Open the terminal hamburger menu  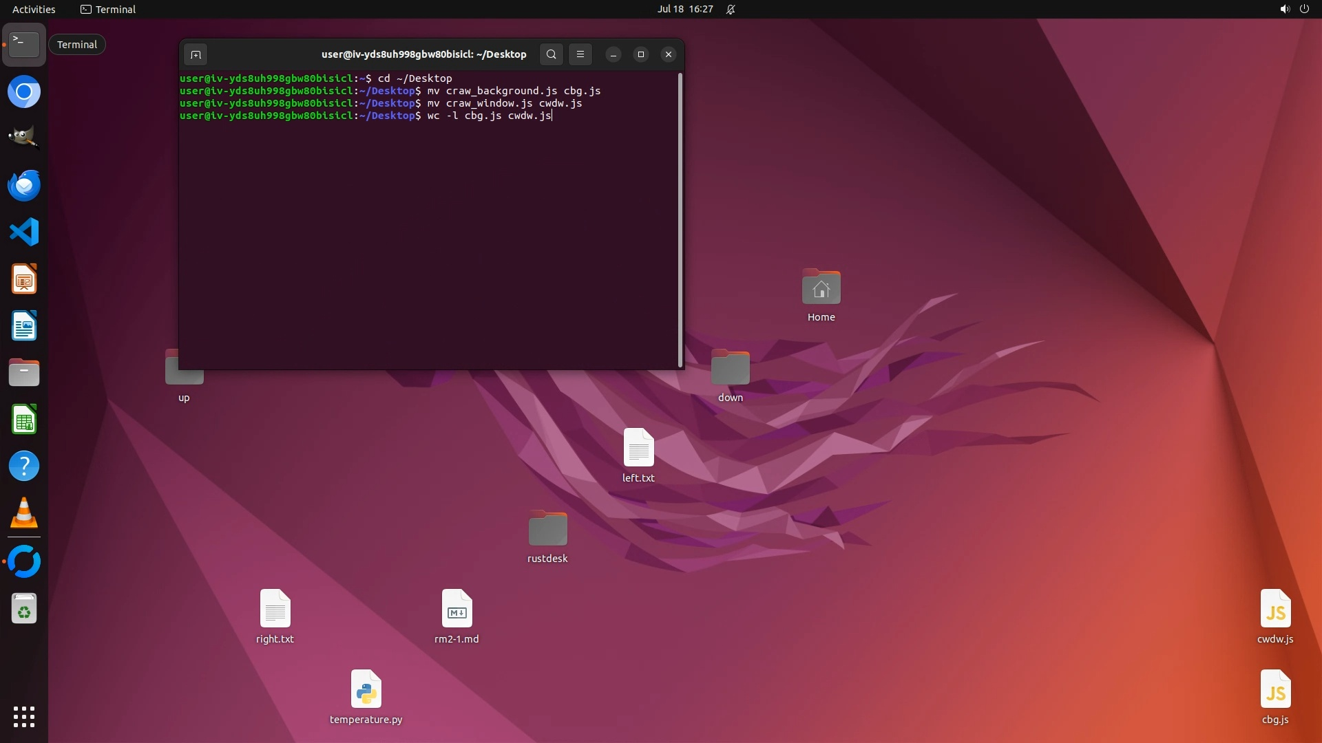580,54
